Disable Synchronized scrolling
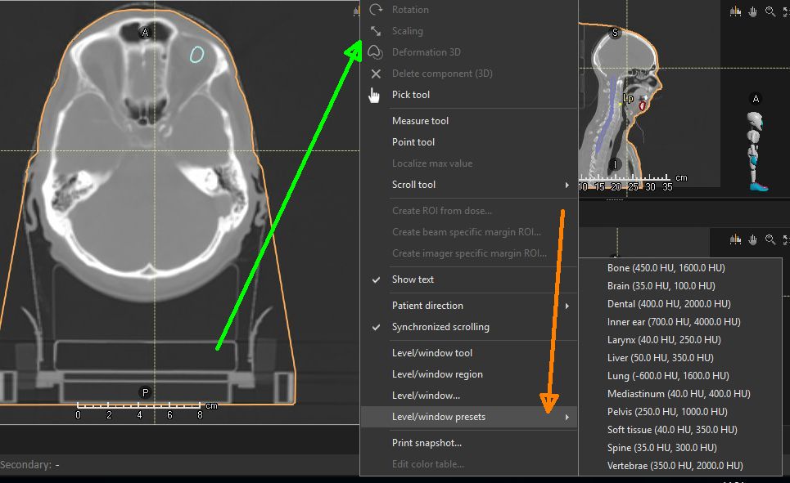 coord(440,327)
